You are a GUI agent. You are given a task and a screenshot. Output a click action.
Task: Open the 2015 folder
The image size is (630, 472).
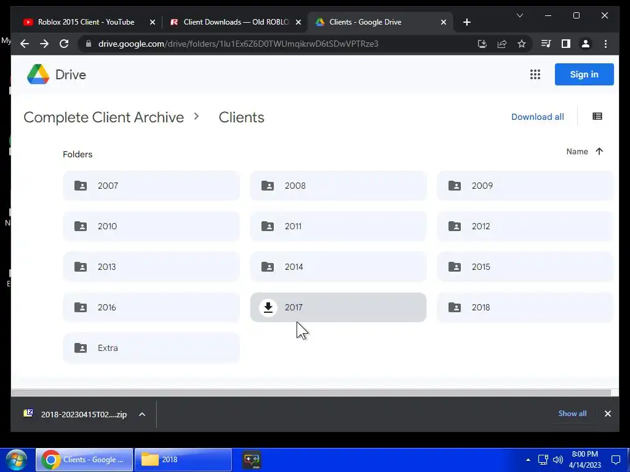(x=525, y=267)
